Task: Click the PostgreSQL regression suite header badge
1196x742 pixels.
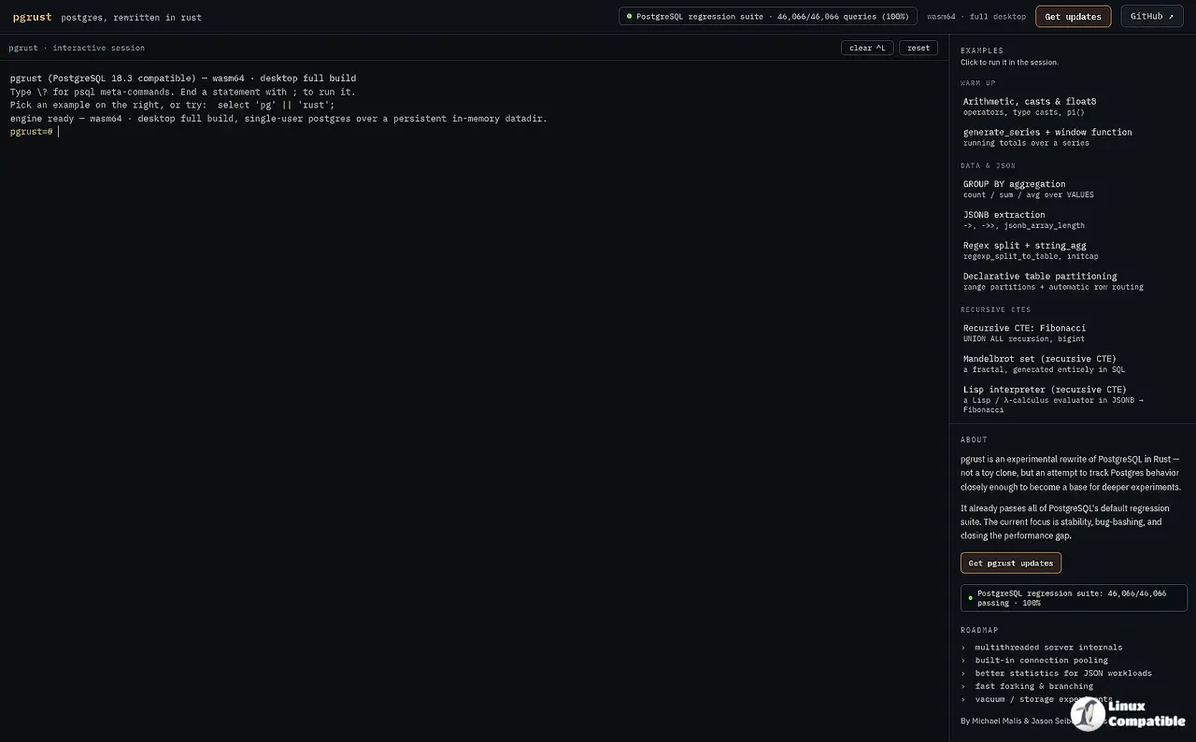Action: click(x=767, y=16)
